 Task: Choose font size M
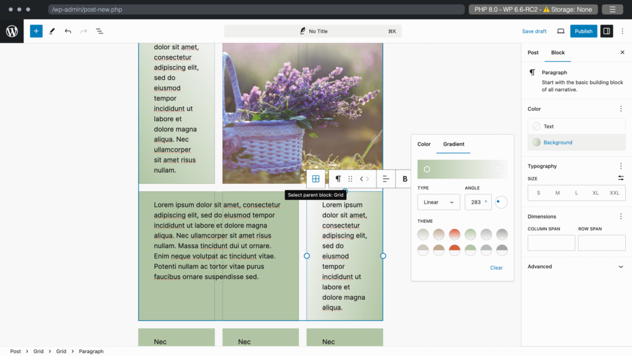(557, 193)
